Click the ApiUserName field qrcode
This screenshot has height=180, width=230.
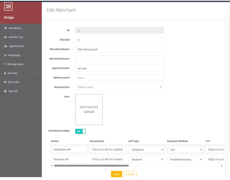coord(120,68)
